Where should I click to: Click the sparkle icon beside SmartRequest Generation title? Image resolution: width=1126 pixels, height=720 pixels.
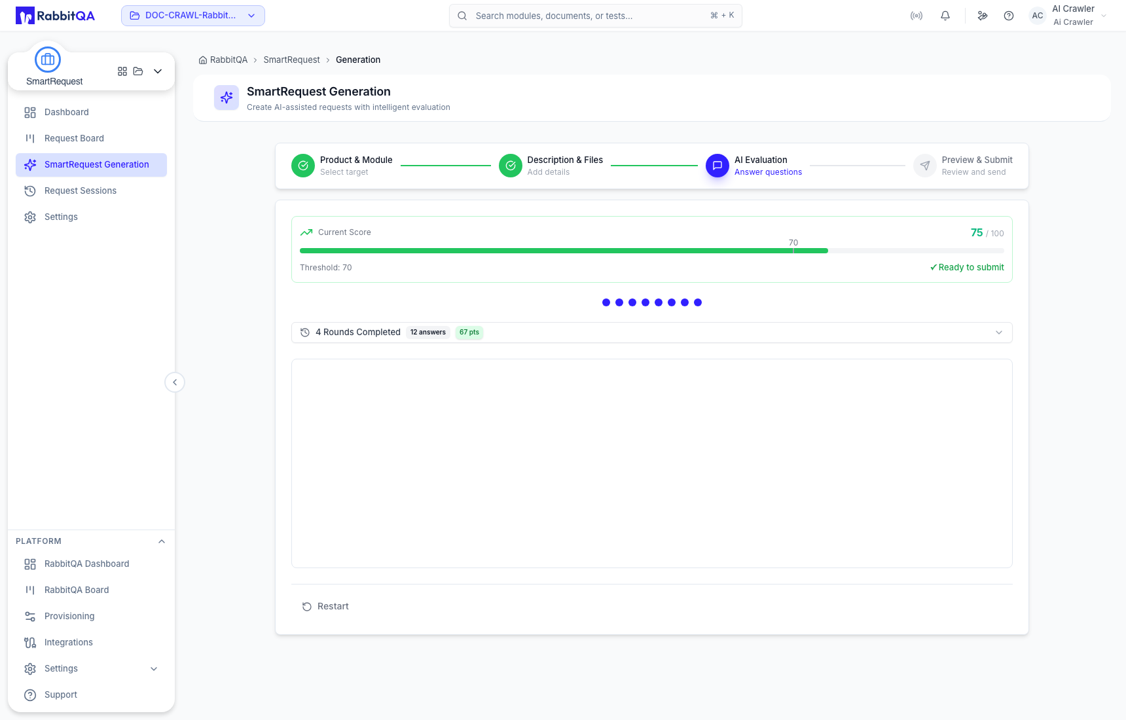(x=227, y=98)
